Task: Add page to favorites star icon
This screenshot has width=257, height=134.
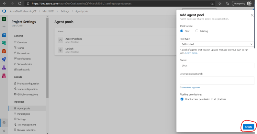Action: coord(212,3)
